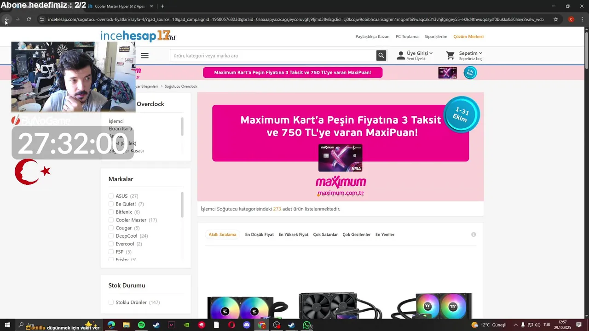Open the browser profile avatar

(x=571, y=19)
